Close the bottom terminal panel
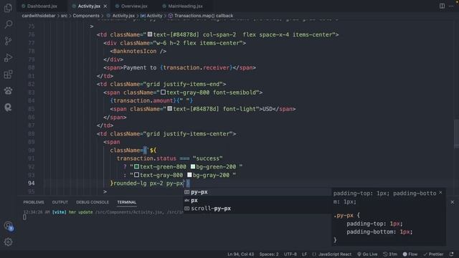Image resolution: width=459 pixels, height=258 pixels. 453,202
